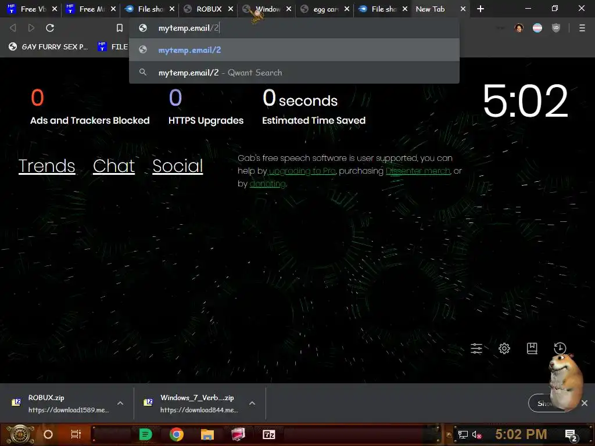Open Task View on the taskbar

76,434
